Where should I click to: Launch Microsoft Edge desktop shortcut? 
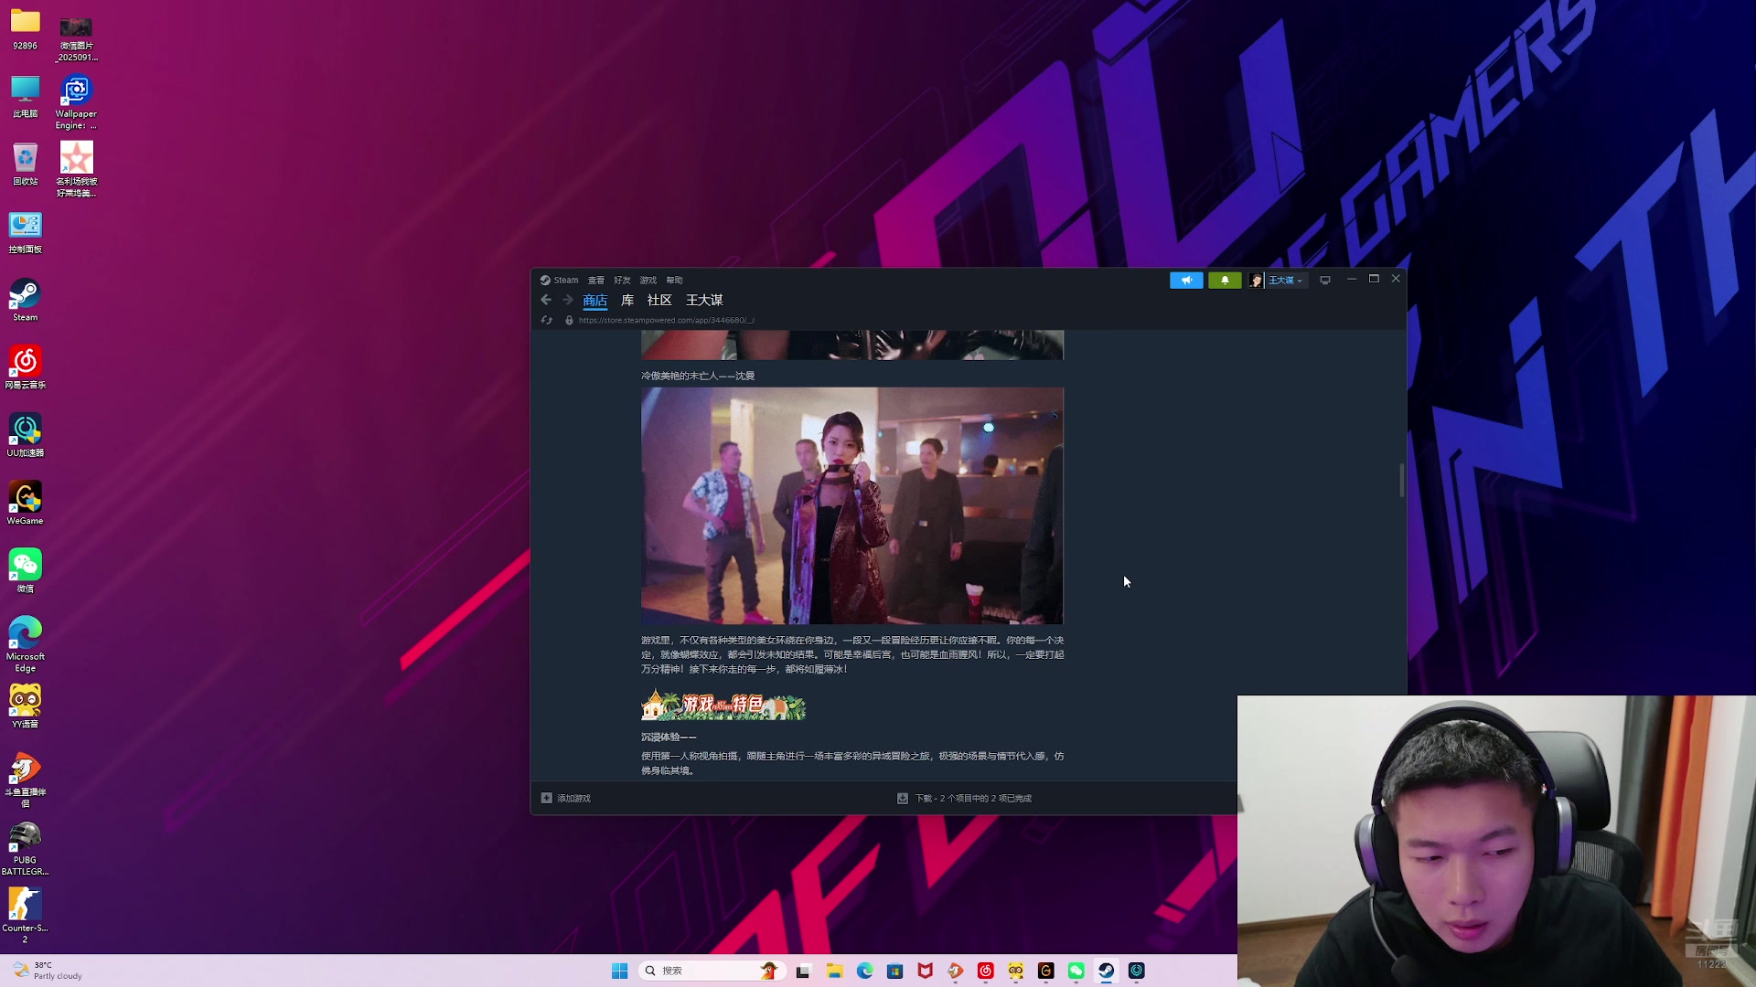[x=25, y=644]
